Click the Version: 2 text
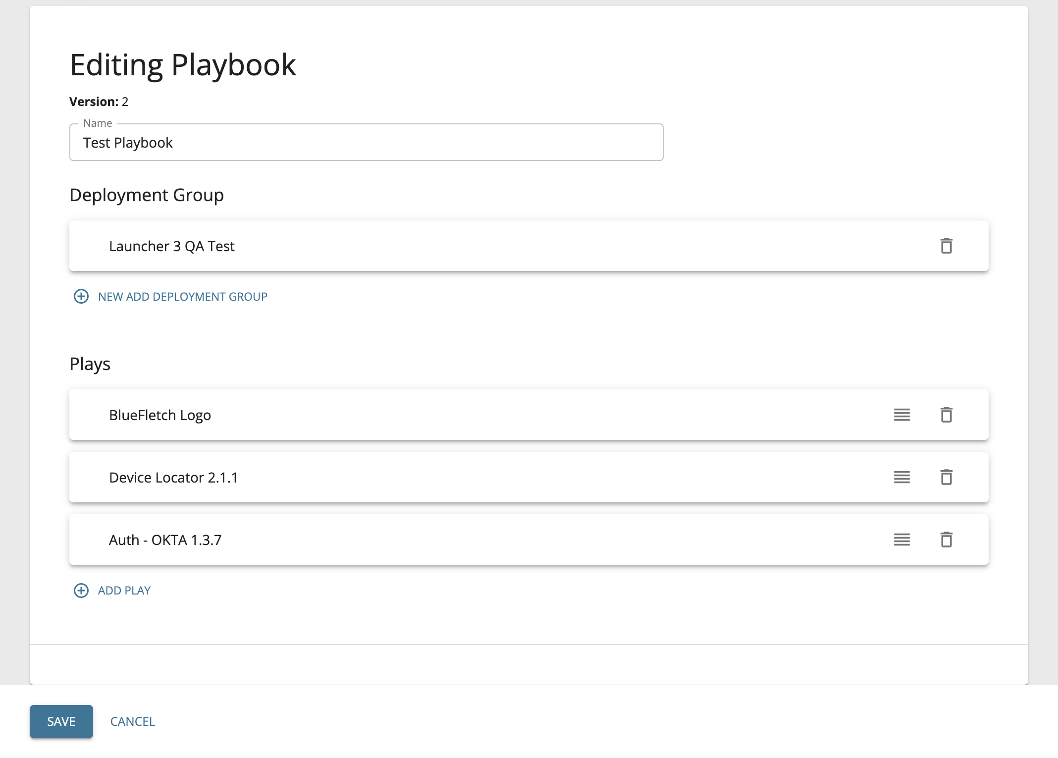The width and height of the screenshot is (1058, 758). (x=99, y=102)
